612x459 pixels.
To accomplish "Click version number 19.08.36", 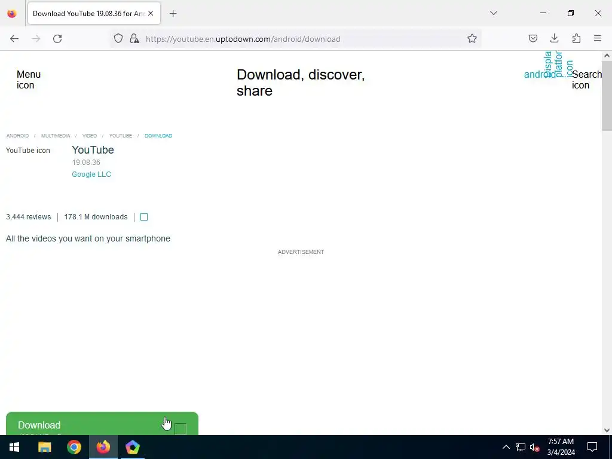I will [x=86, y=163].
